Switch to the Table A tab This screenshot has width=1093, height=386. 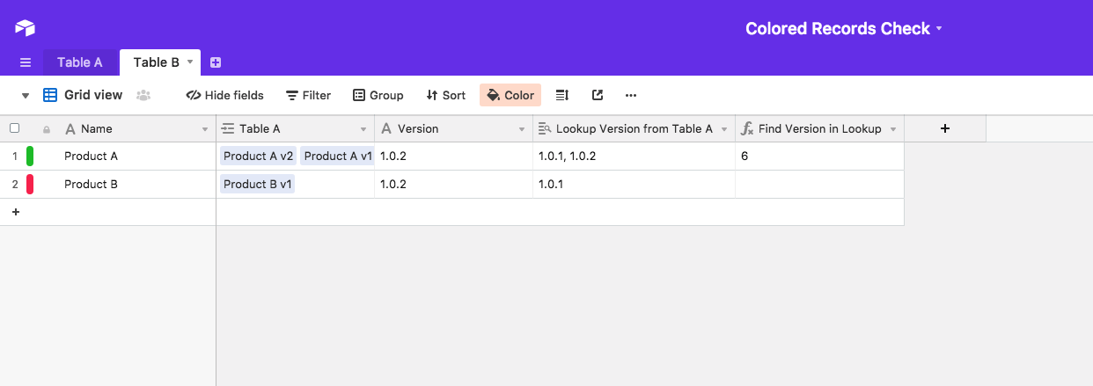tap(80, 62)
